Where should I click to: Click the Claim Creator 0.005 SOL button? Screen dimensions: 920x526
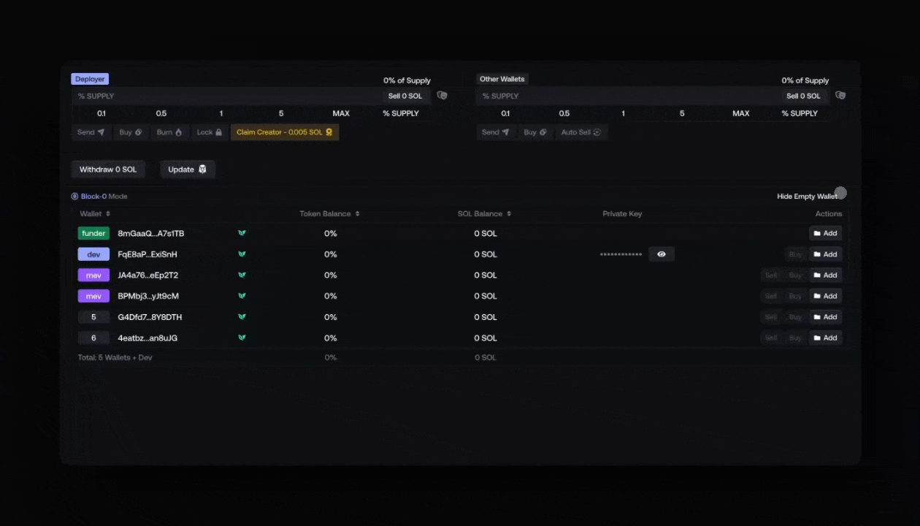(285, 132)
